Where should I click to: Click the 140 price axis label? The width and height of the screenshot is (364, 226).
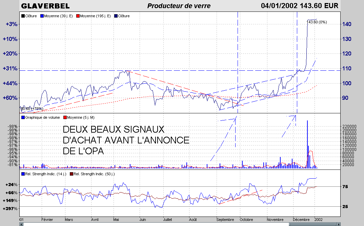point(347,24)
